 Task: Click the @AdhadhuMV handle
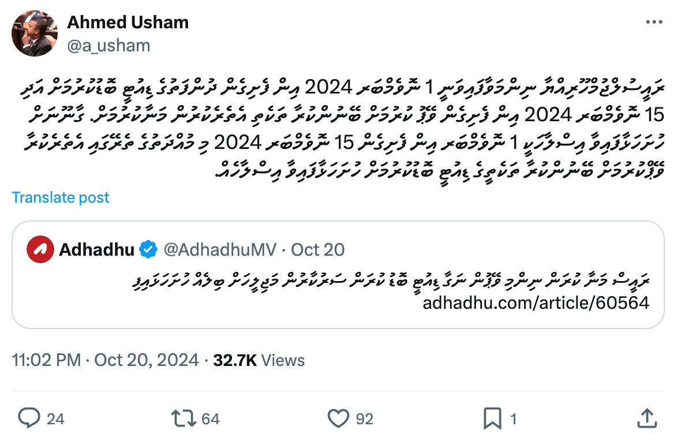coord(220,250)
